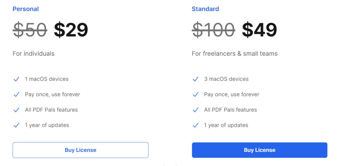This screenshot has width=340, height=166.
Task: Click the blue Buy License button for Standard
Action: point(260,150)
